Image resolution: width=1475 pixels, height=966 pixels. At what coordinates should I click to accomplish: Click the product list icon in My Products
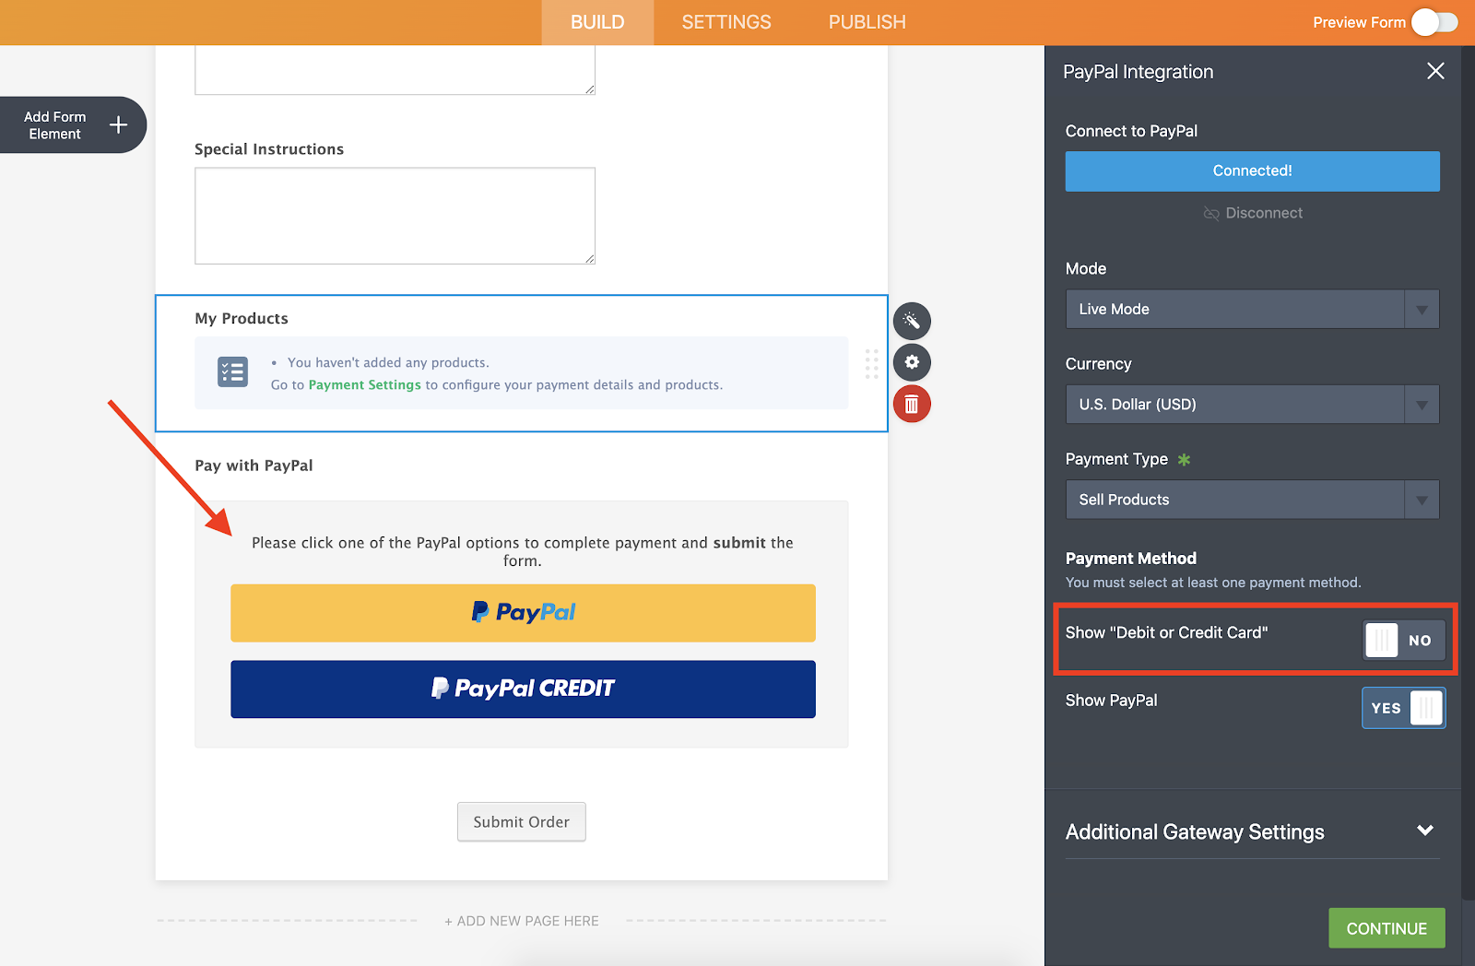[x=232, y=372]
